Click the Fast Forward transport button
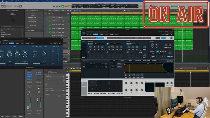 57,6
